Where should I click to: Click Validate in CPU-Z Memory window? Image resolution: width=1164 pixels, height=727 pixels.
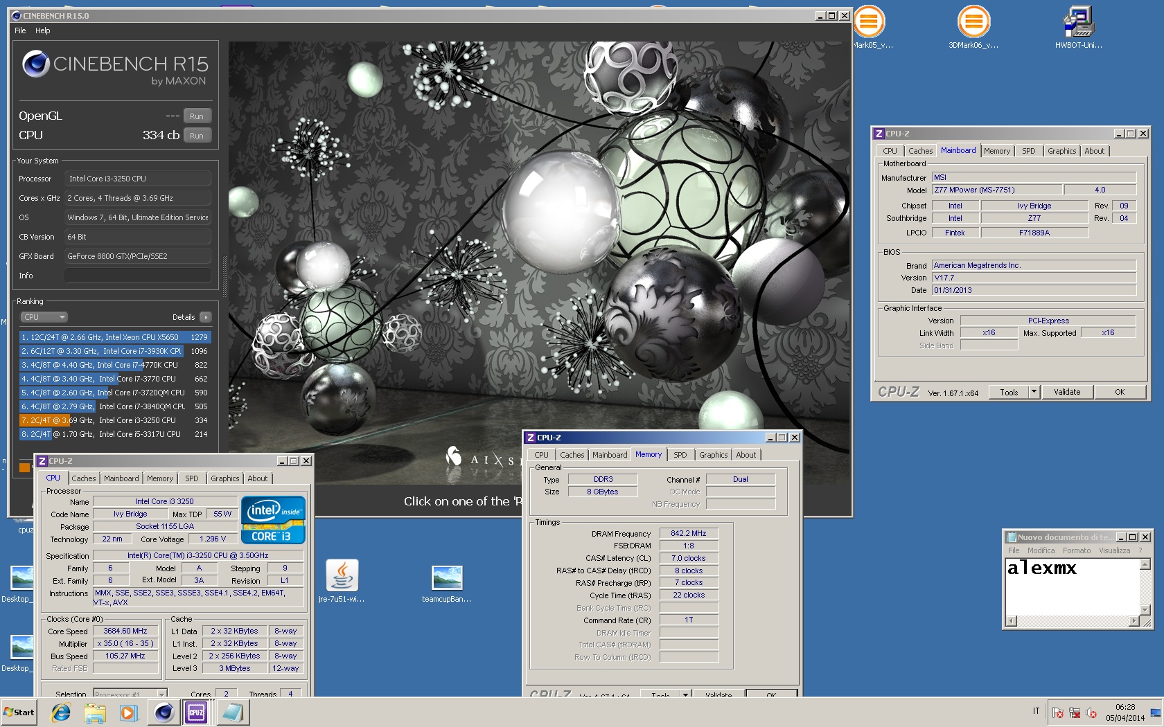tap(718, 693)
